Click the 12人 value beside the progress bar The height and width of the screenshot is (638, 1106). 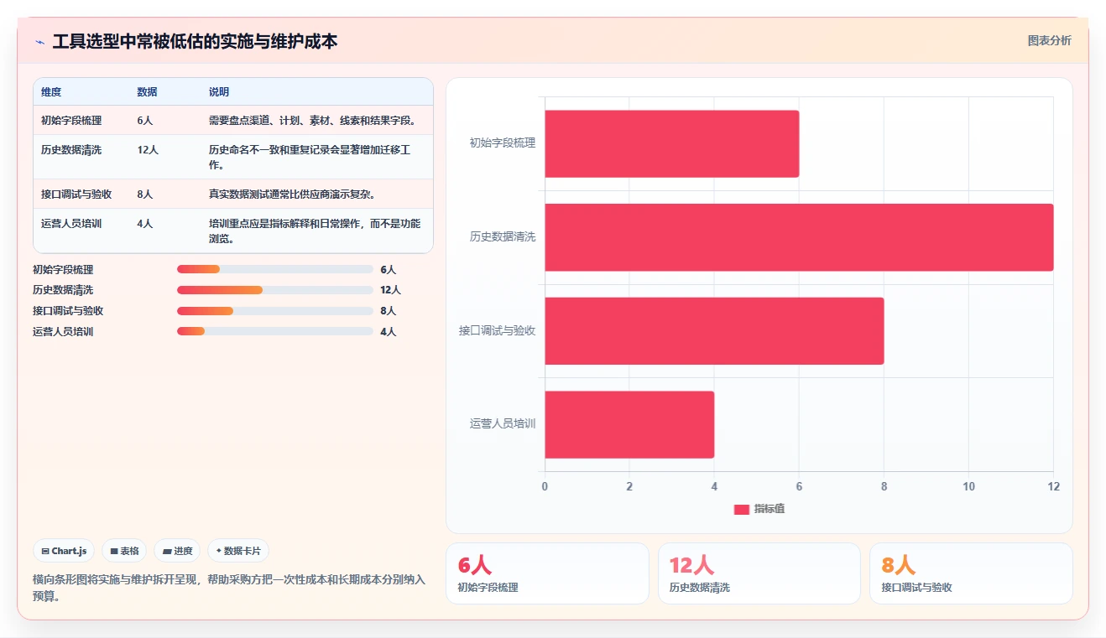tap(390, 290)
